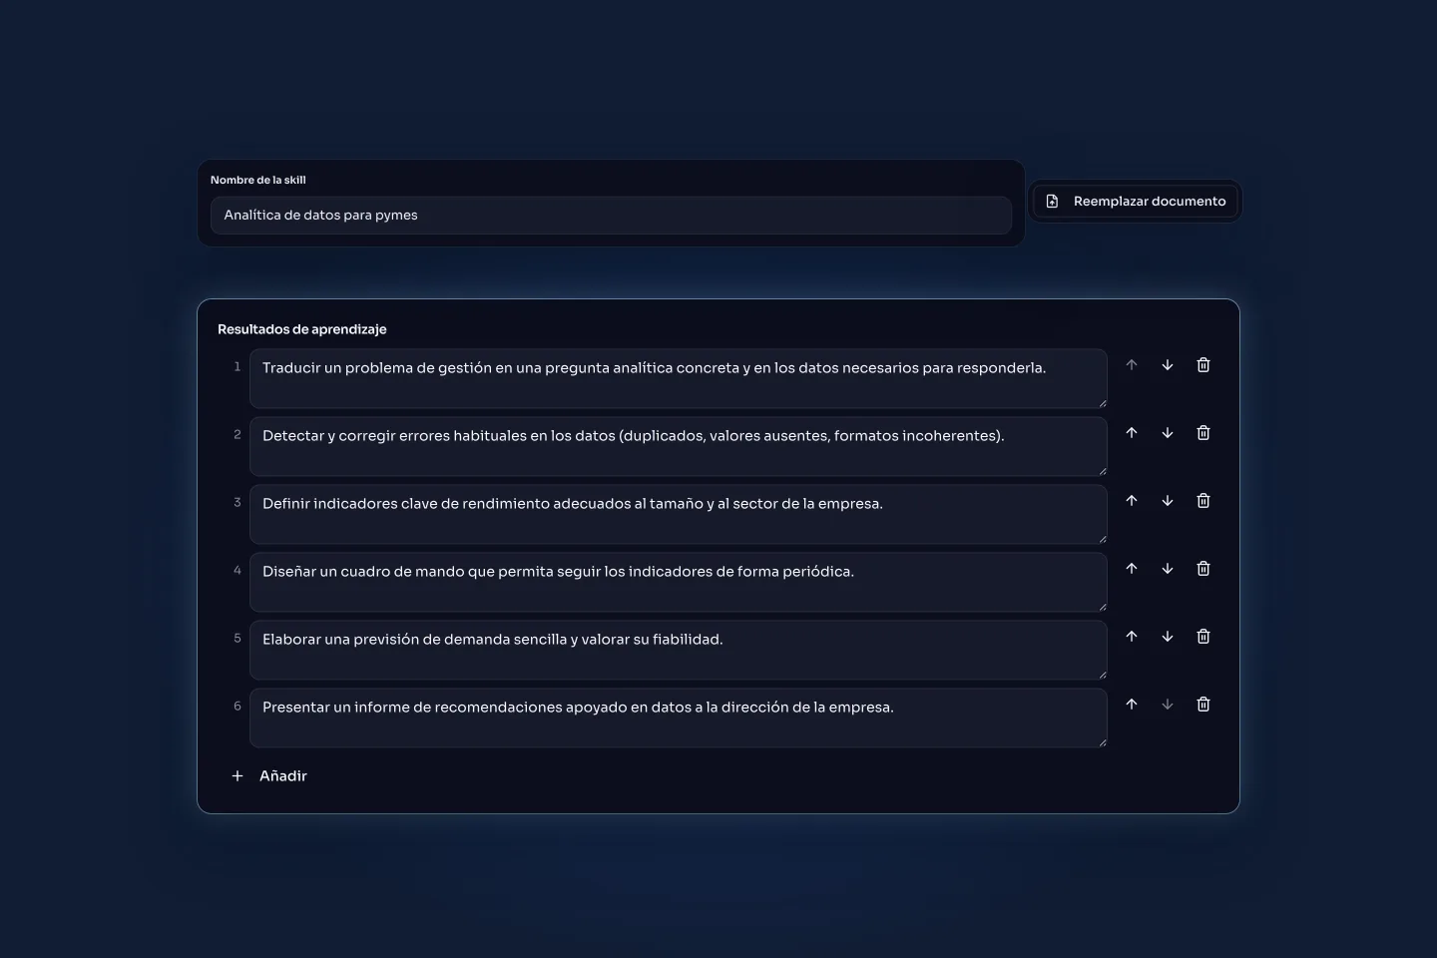1437x958 pixels.
Task: Focus the 'Diseñar un cuadro de mando' text box
Action: (679, 582)
